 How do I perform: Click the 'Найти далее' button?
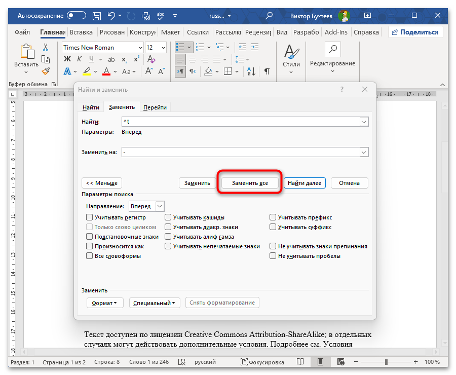tap(304, 183)
